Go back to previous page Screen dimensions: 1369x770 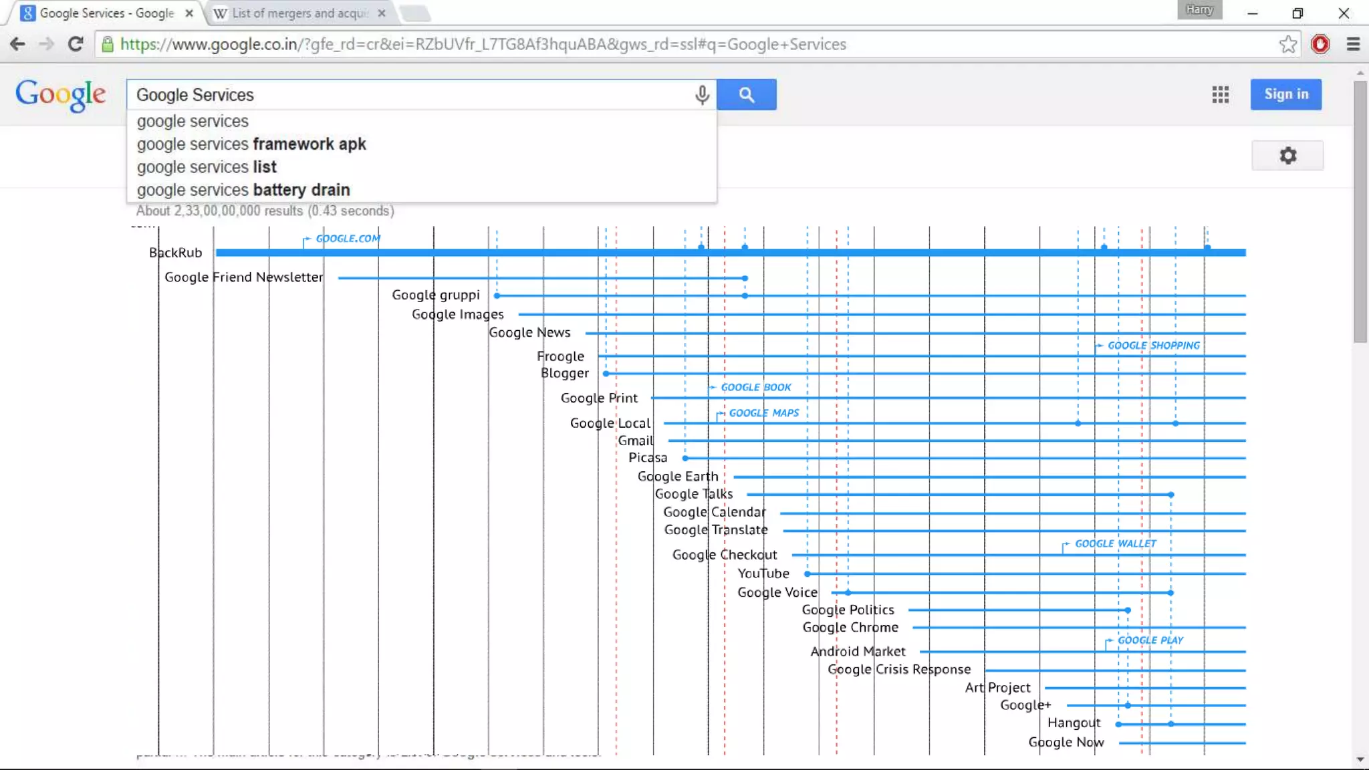click(18, 45)
